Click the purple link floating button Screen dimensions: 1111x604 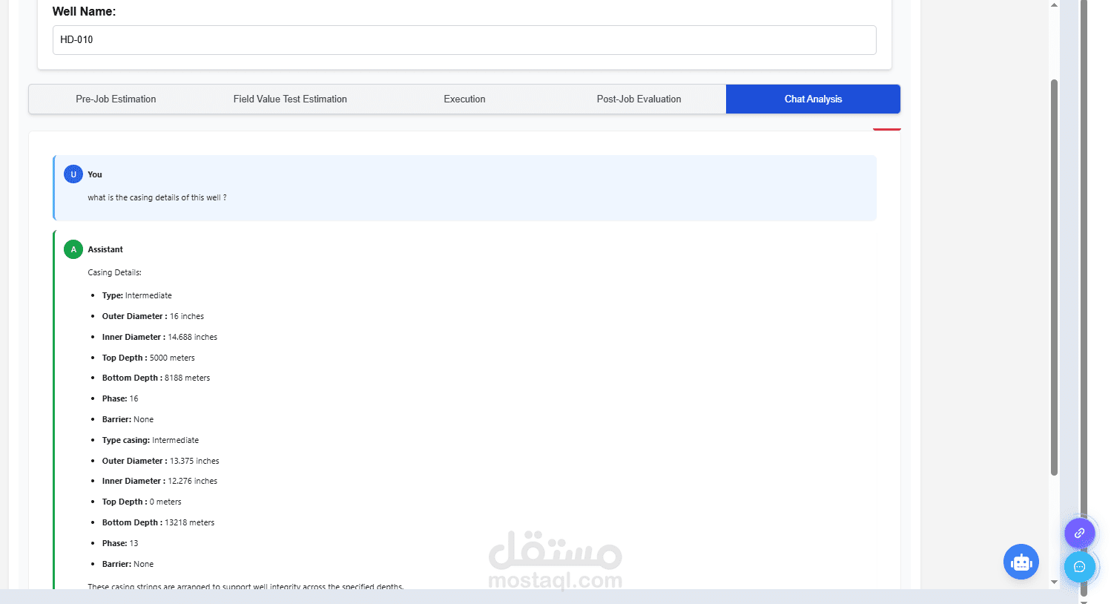(1079, 533)
